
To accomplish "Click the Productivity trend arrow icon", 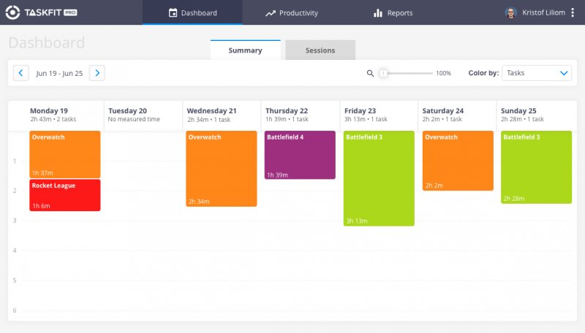I will pos(271,13).
